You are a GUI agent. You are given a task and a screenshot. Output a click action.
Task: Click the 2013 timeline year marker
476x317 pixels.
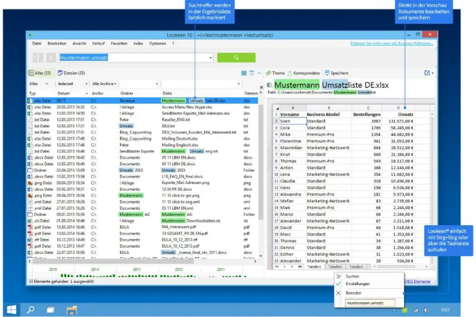click(x=137, y=270)
